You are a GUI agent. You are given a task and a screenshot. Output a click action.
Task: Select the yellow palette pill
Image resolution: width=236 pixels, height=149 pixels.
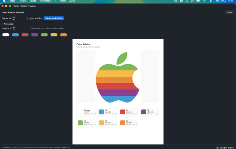click(x=54, y=35)
